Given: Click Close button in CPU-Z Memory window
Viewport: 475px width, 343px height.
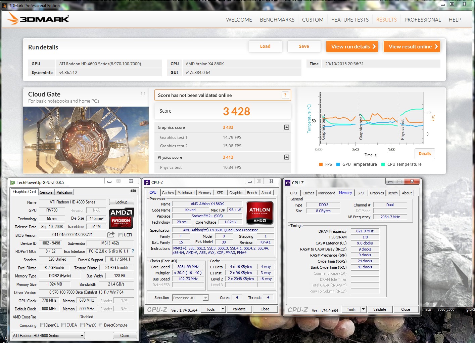Looking at the screenshot, I should tap(406, 309).
